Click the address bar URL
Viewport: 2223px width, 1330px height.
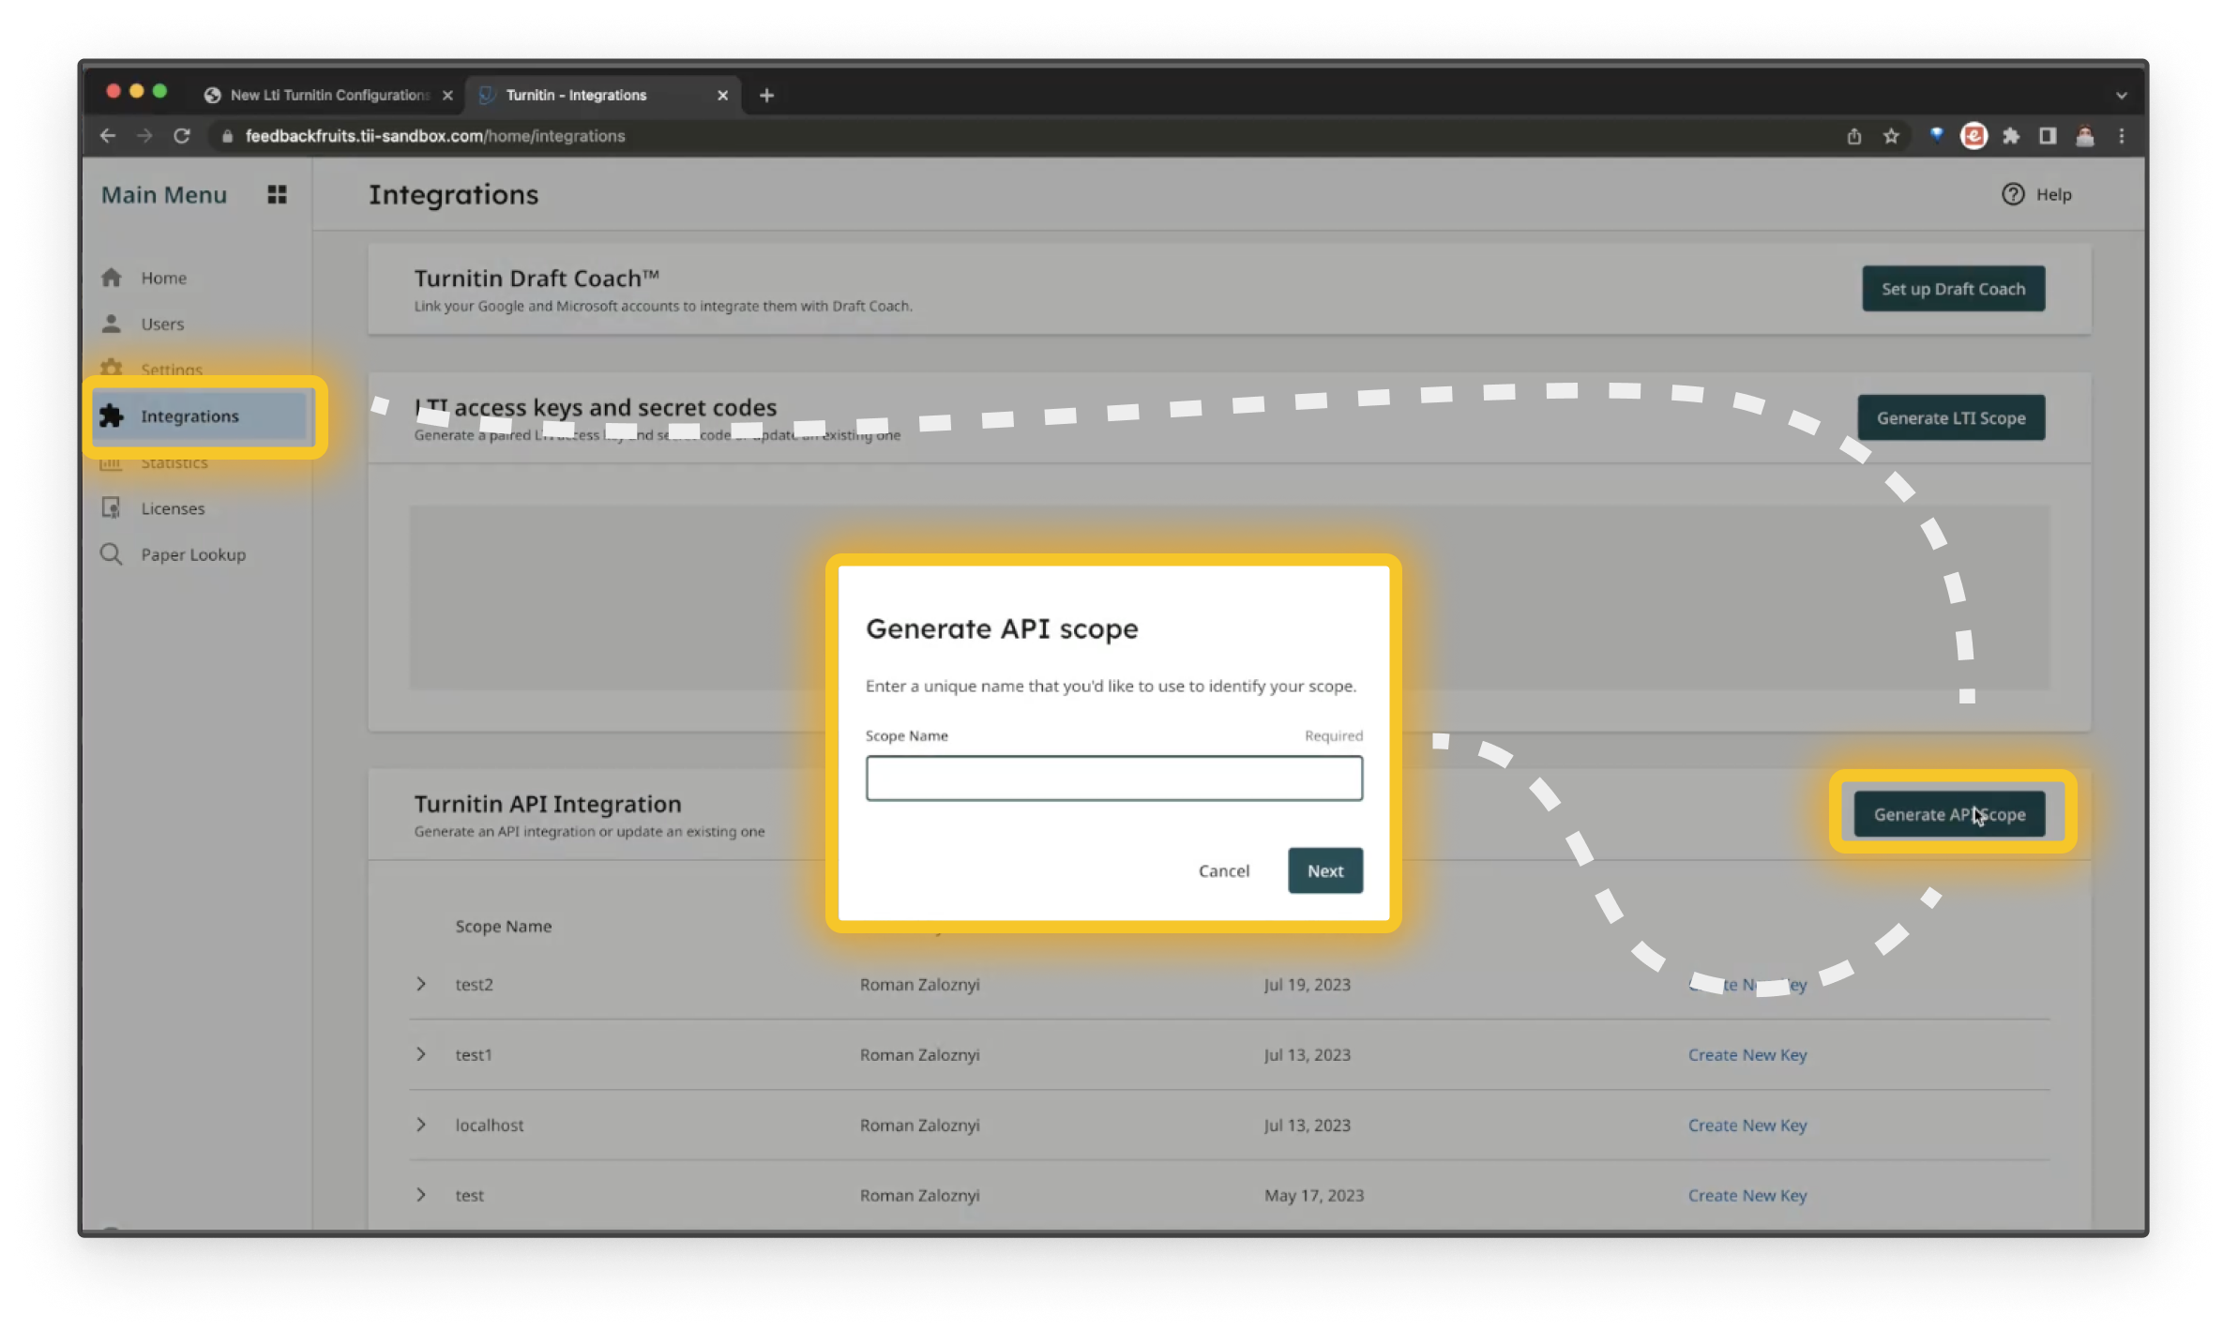click(x=434, y=136)
